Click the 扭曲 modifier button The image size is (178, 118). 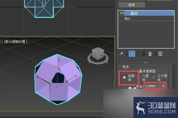coord(132,5)
